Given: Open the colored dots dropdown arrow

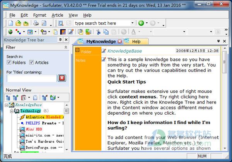Looking at the screenshot, I should (24, 32).
